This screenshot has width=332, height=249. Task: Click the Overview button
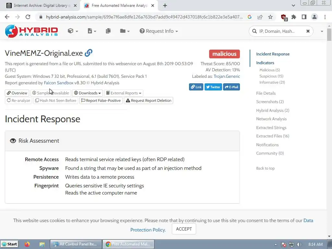click(x=17, y=93)
